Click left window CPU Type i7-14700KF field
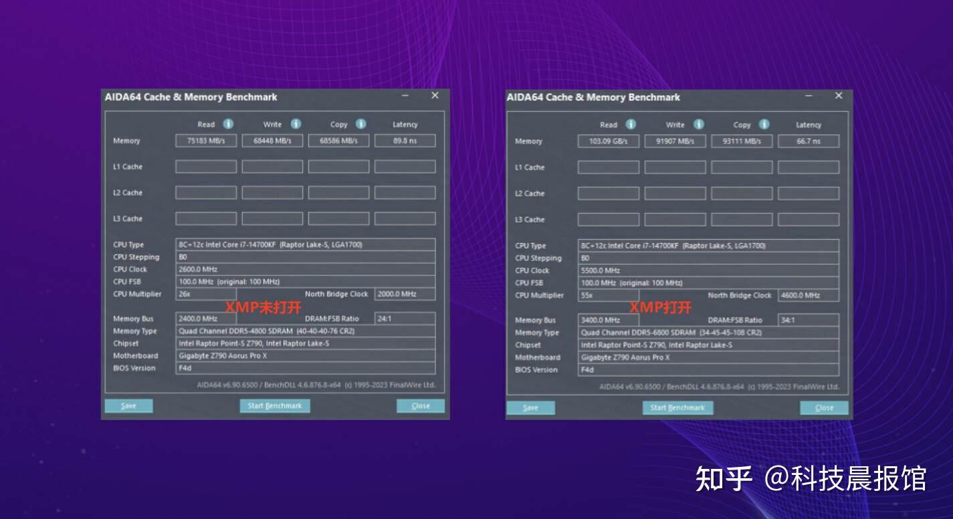The width and height of the screenshot is (953, 519). (306, 244)
